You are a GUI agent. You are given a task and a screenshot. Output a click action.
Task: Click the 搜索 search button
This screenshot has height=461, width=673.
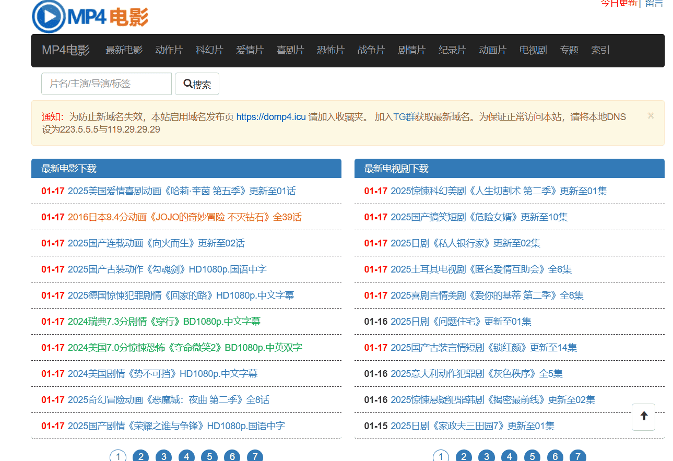197,84
